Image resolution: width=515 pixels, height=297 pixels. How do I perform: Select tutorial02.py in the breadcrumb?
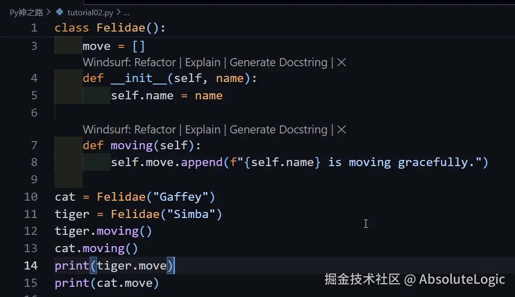90,12
